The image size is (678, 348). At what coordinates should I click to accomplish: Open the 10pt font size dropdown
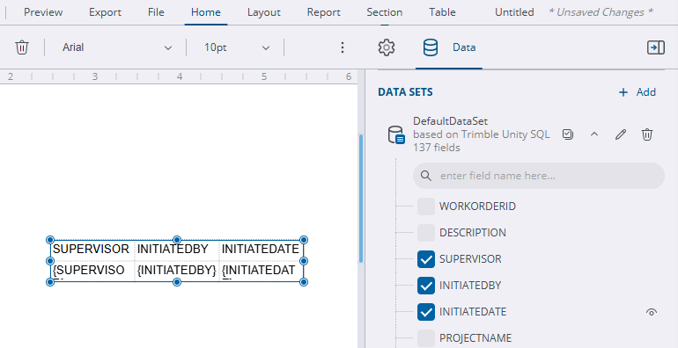[x=237, y=47]
